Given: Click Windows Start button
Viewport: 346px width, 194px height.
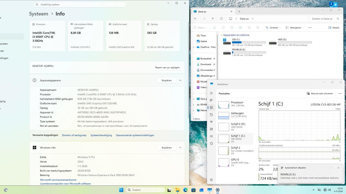Looking at the screenshot, I should tap(121, 190).
